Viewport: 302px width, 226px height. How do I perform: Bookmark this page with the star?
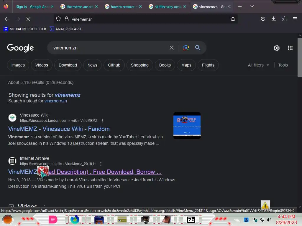pos(233,19)
